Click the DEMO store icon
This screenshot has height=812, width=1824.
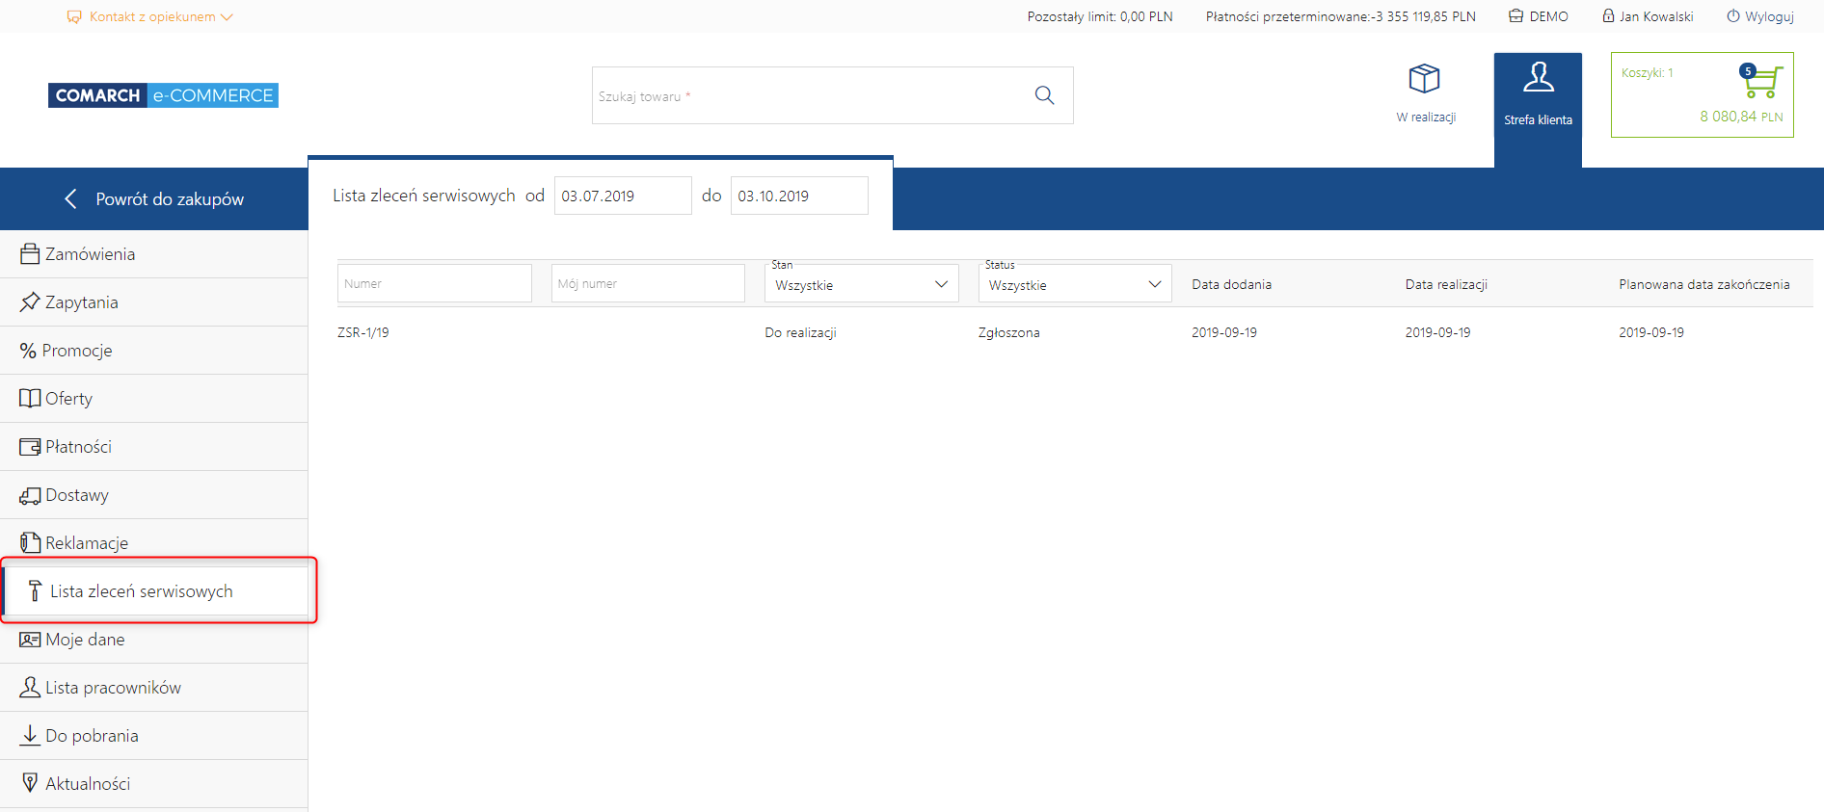(1516, 16)
